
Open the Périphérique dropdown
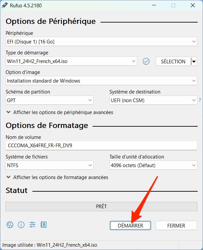[x=101, y=42]
